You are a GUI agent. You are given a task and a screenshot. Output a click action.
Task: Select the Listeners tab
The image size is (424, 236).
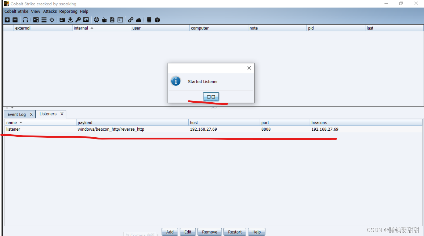(x=48, y=114)
